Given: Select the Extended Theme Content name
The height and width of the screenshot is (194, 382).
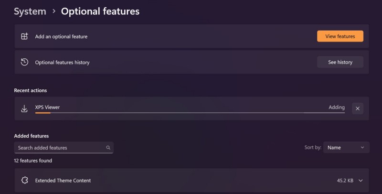Looking at the screenshot, I should pyautogui.click(x=63, y=181).
